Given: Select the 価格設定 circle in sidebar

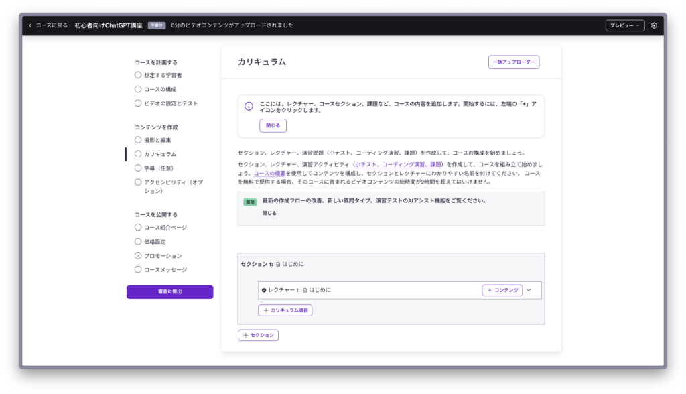Looking at the screenshot, I should click(x=138, y=241).
